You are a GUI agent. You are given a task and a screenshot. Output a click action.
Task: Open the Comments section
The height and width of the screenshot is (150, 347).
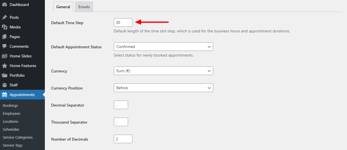(x=22, y=46)
